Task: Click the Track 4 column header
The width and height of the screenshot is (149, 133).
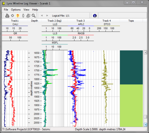Action: (107, 21)
